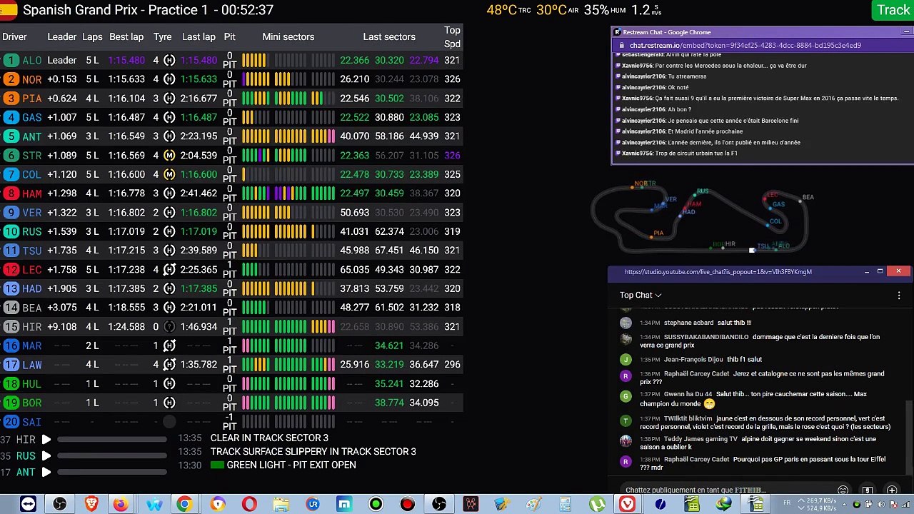
Task: Open TeamViewer from taskbar
Action: (x=28, y=504)
